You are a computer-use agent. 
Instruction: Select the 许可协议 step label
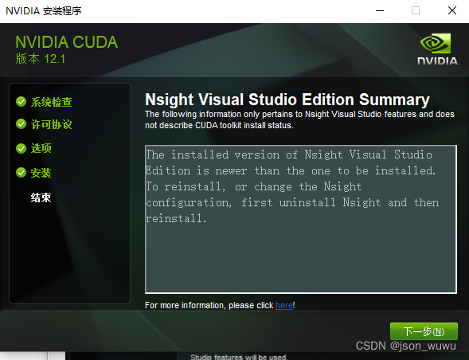(x=52, y=124)
